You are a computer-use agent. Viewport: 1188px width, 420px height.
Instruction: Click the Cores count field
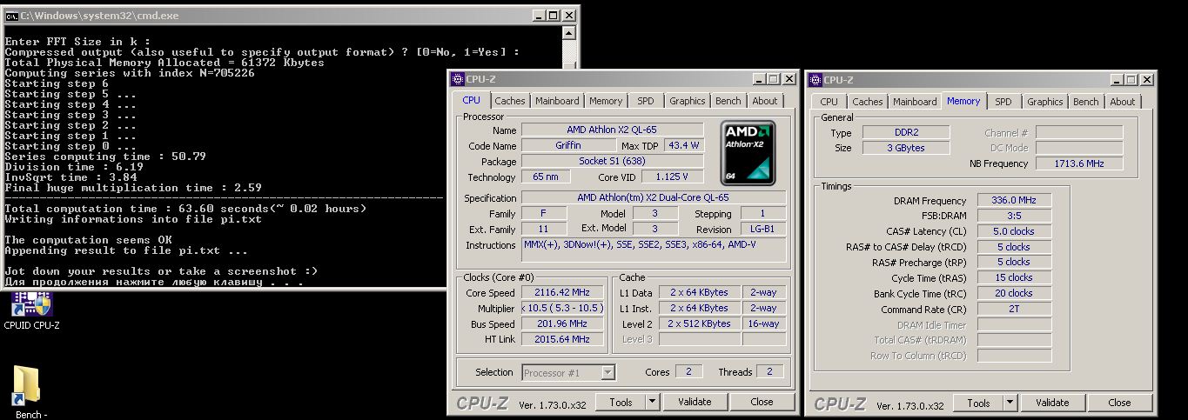688,371
